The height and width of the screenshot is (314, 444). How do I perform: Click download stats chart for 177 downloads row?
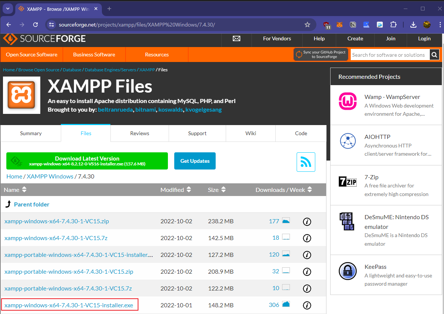point(286,221)
